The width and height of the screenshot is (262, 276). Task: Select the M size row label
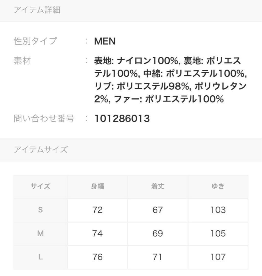(x=40, y=234)
